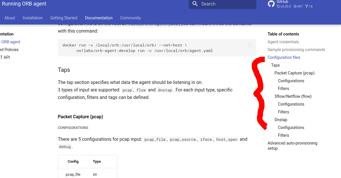Screen dimensions: 341x178
Task: Open Configurations under Packet Capture (pcap)
Action: 291,81
